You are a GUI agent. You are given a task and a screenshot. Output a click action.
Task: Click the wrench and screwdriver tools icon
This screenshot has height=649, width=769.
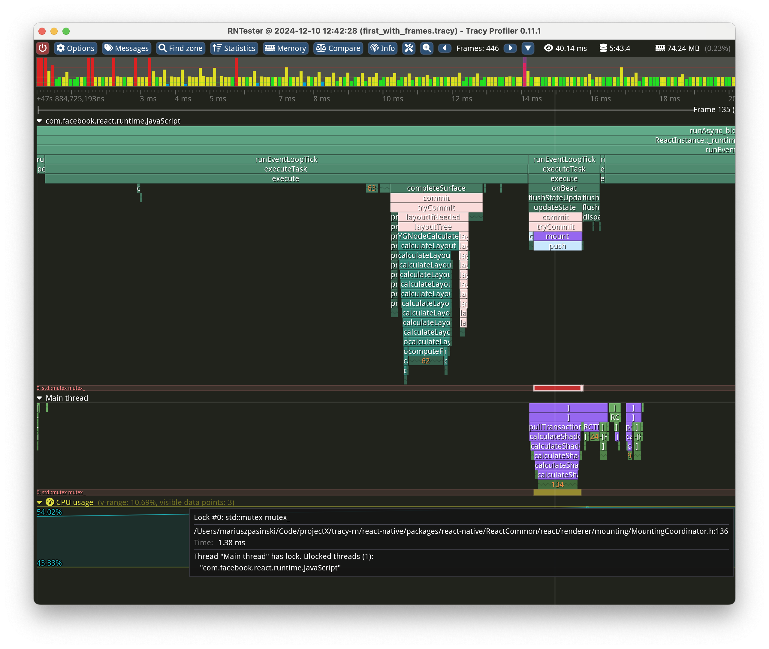[x=409, y=48]
